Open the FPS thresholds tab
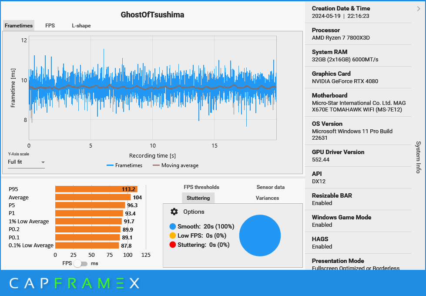The height and width of the screenshot is (296, 426). click(x=201, y=187)
